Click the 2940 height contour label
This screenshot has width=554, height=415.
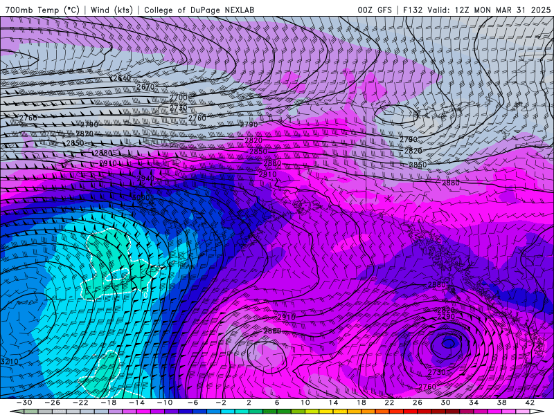click(x=145, y=178)
